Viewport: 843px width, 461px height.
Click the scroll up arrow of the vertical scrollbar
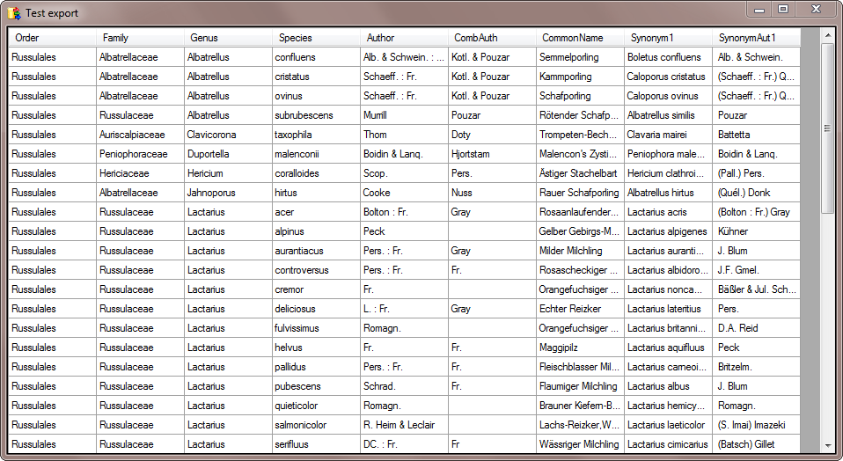coord(827,36)
